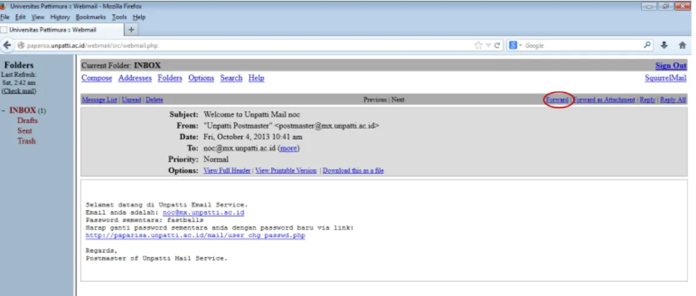The image size is (696, 296).
Task: Open the Tools menu
Action: [120, 18]
